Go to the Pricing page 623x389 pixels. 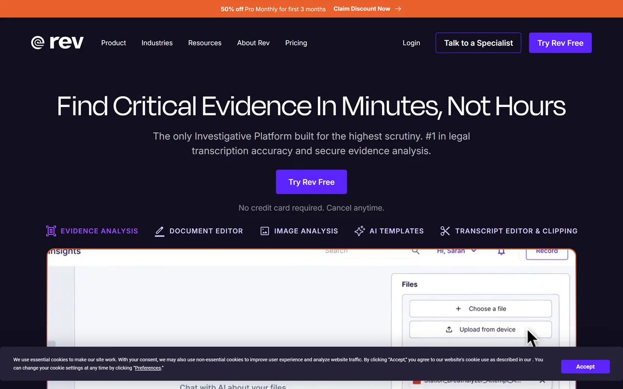pos(296,43)
